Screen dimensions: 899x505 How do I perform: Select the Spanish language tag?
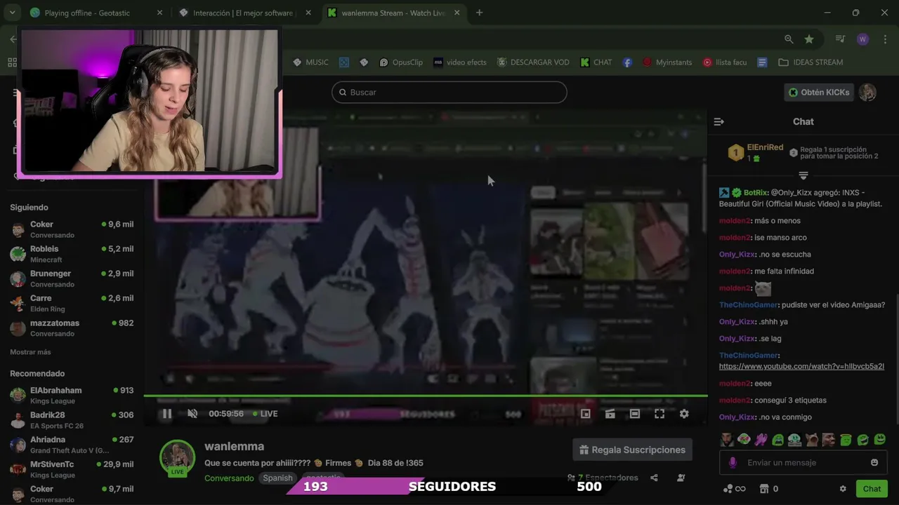277,478
